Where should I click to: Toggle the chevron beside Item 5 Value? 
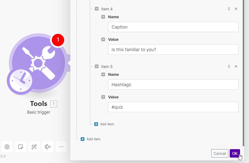pos(103,97)
